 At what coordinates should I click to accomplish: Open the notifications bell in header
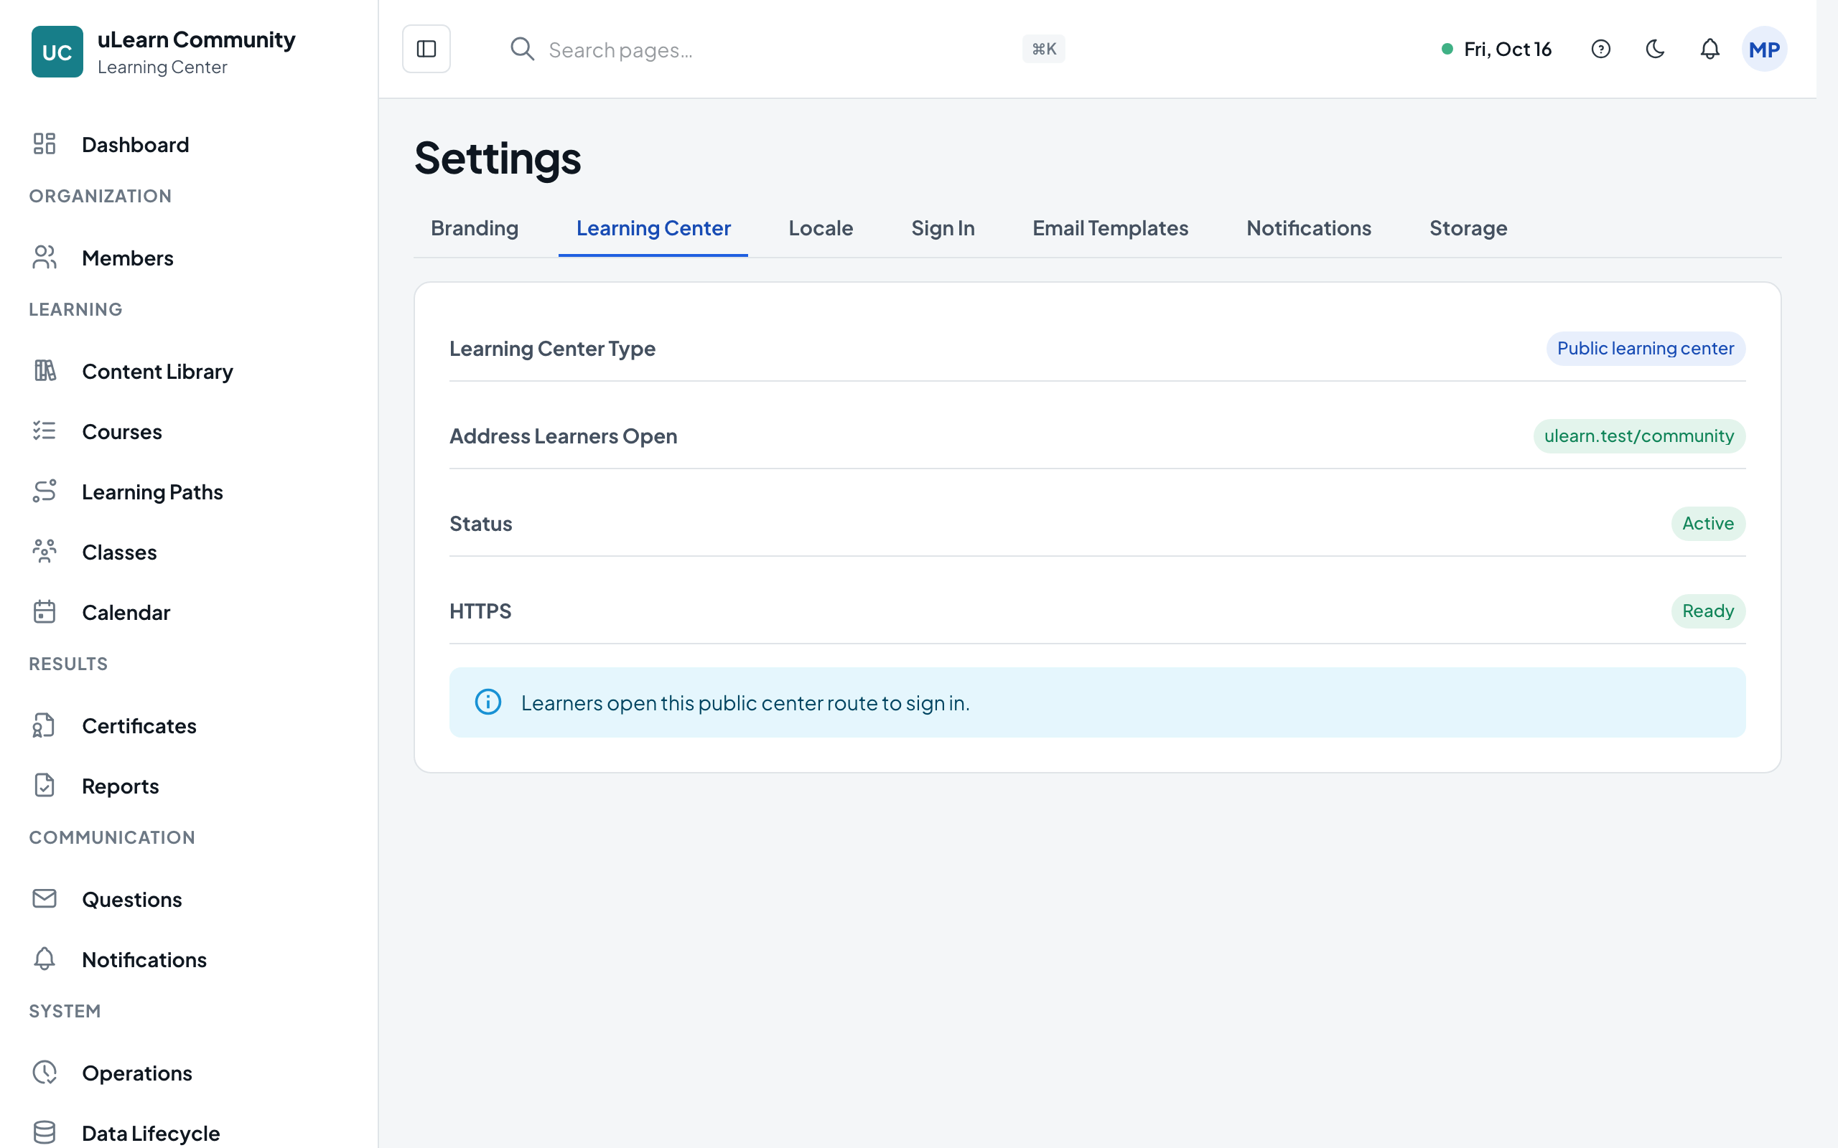[1709, 50]
